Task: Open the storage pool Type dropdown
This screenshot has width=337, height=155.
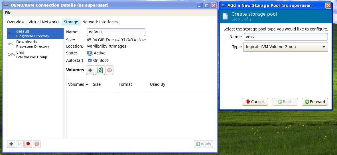Action: [x=286, y=47]
